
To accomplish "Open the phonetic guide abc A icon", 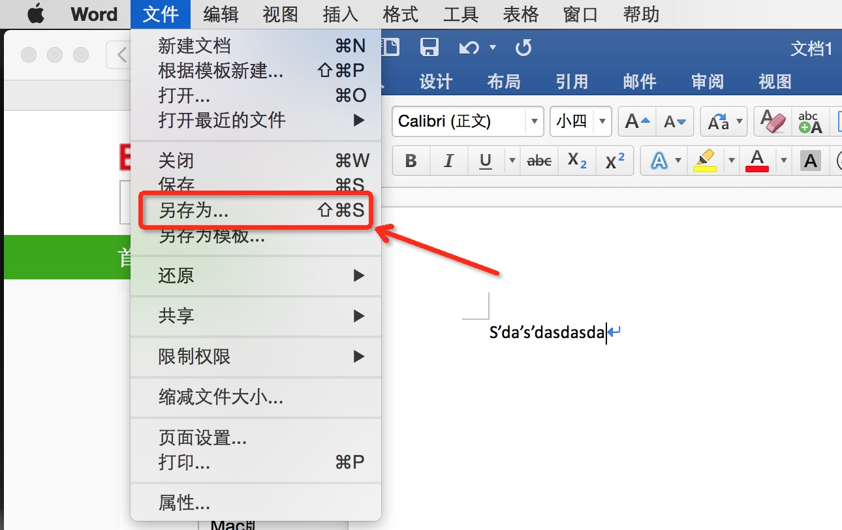I will click(x=810, y=121).
